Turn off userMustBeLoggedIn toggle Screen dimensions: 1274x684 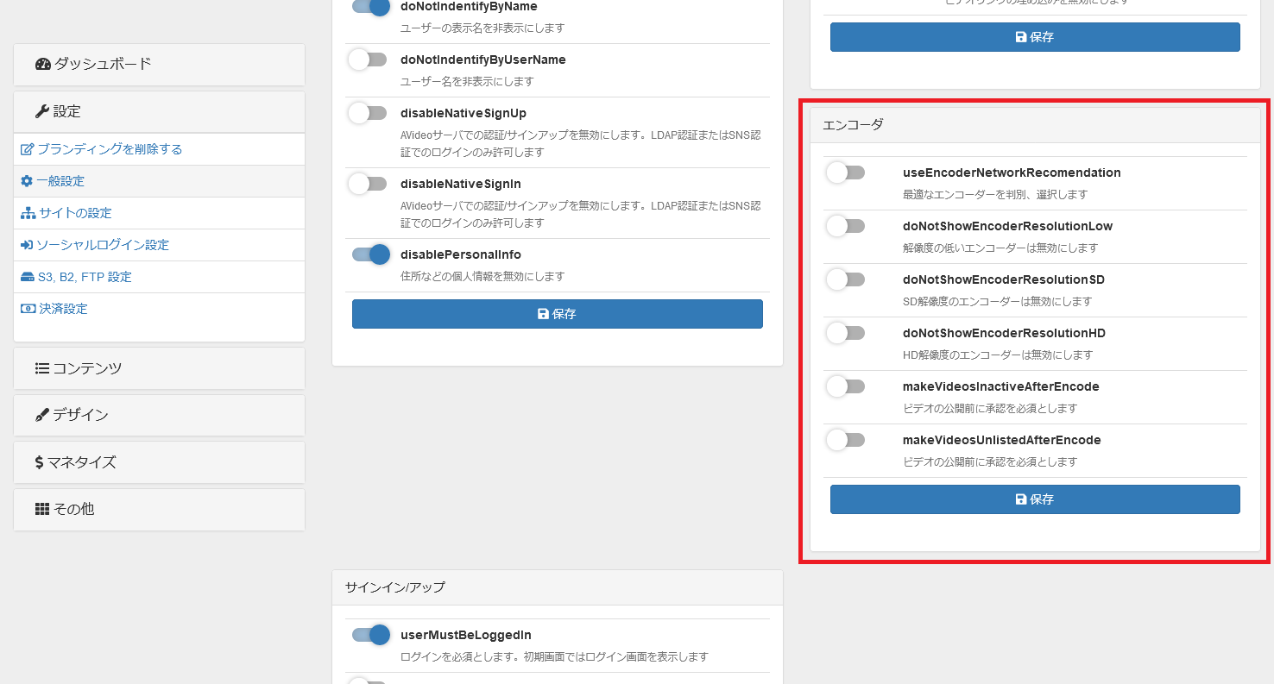click(x=371, y=635)
